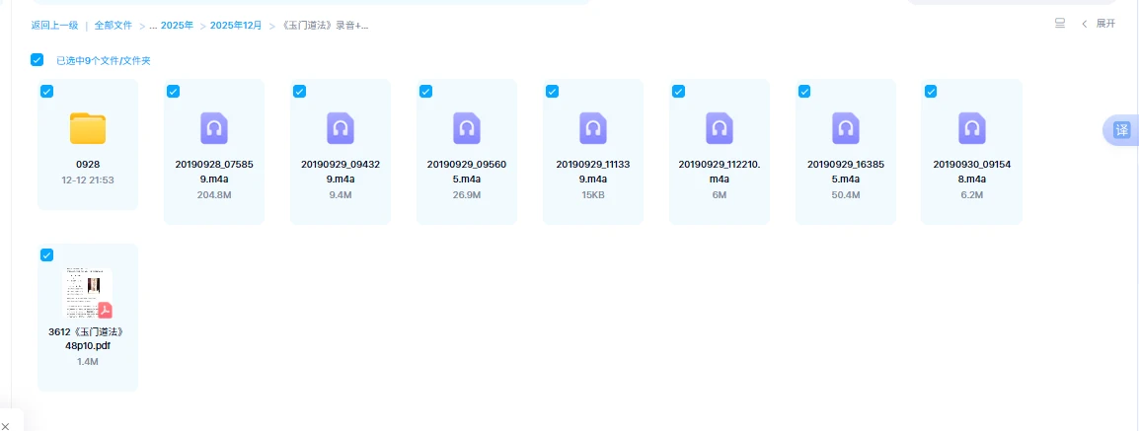Image resolution: width=1139 pixels, height=431 pixels.
Task: Deselect the 0928 folder checkbox
Action: tap(46, 91)
